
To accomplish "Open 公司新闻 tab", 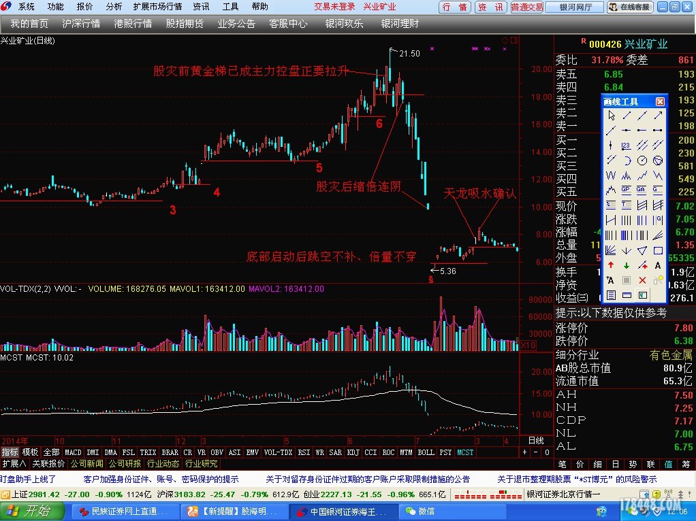I will [x=87, y=464].
